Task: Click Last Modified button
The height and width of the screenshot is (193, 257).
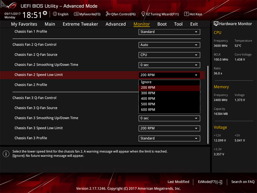Action: 178,182
